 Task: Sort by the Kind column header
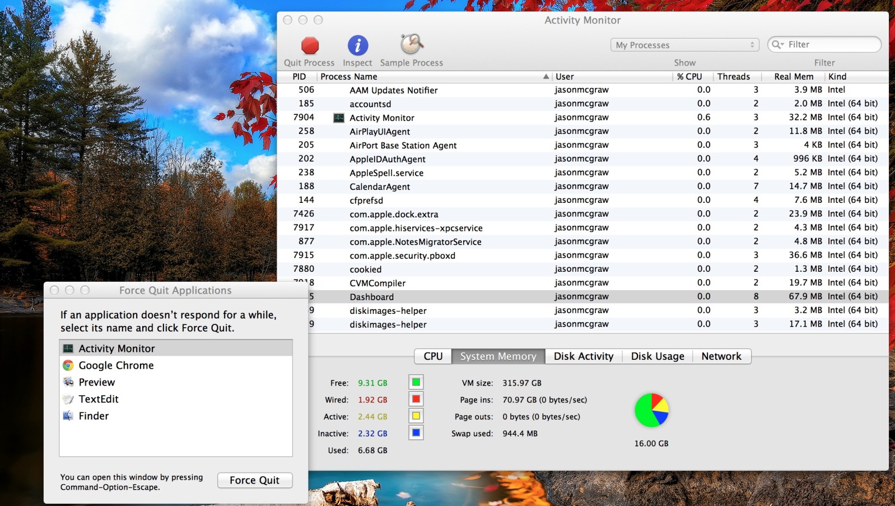[856, 77]
